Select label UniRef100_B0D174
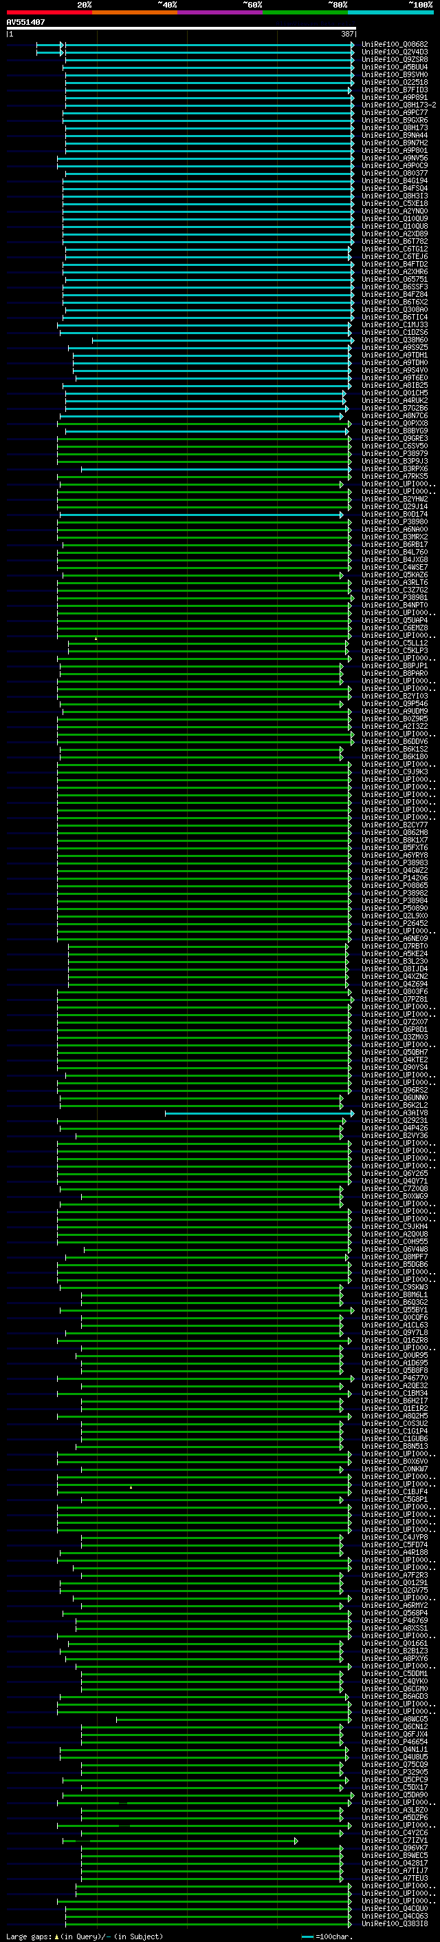 click(394, 514)
